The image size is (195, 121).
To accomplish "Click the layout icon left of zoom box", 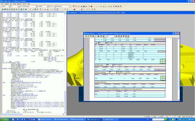I will (x=104, y=36).
